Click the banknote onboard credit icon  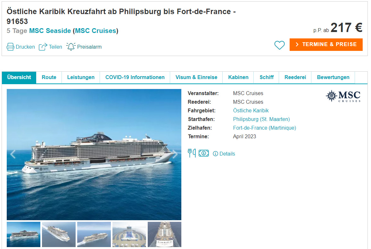point(204,153)
